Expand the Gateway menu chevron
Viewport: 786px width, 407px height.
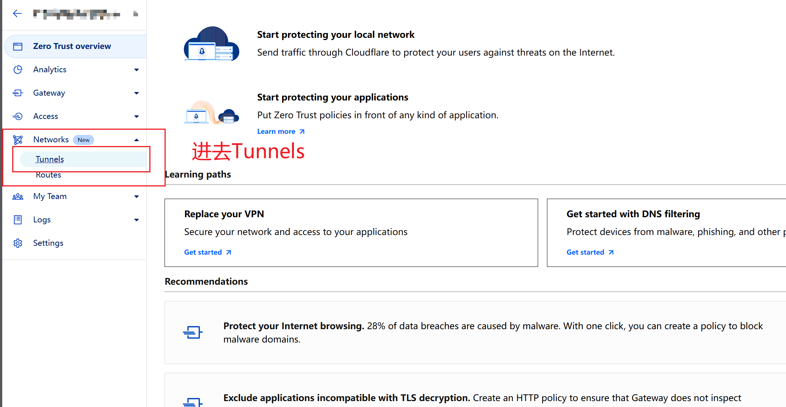(x=136, y=93)
